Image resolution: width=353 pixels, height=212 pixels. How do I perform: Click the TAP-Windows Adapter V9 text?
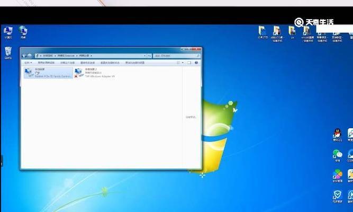[x=99, y=76]
